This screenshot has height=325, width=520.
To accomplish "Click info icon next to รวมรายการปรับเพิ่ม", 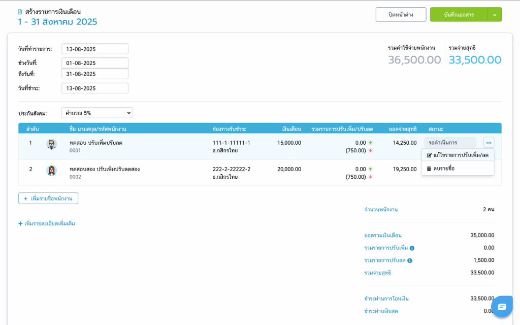I will pyautogui.click(x=412, y=248).
